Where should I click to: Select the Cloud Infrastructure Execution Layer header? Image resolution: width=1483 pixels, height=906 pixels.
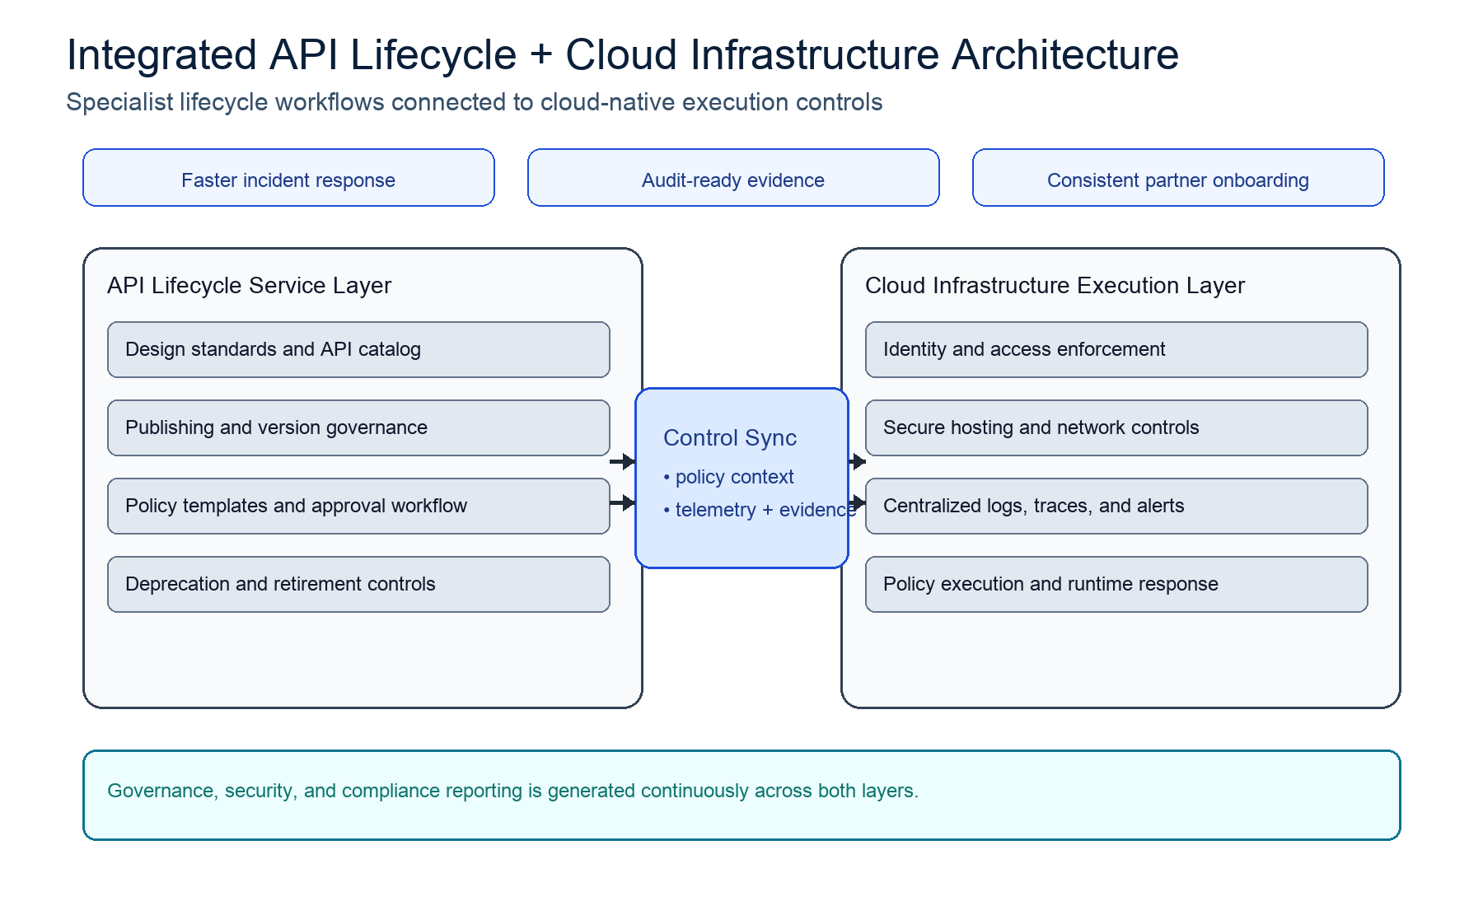pyautogui.click(x=1055, y=286)
